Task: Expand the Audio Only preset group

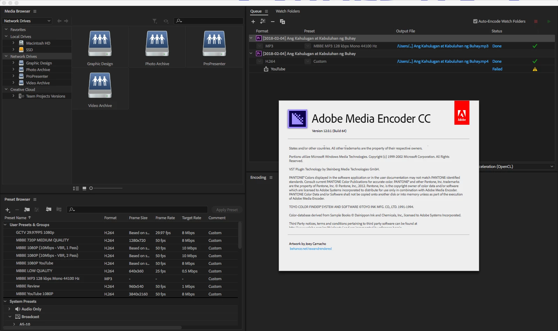Action: [9, 309]
